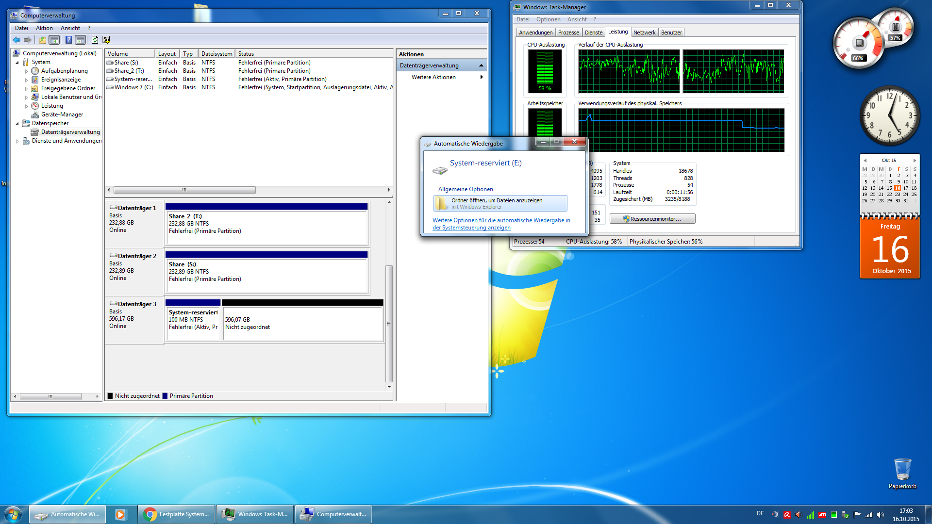This screenshot has height=524, width=932.
Task: Collapse the Datenträgerverwaltung actions section
Action: pyautogui.click(x=481, y=65)
